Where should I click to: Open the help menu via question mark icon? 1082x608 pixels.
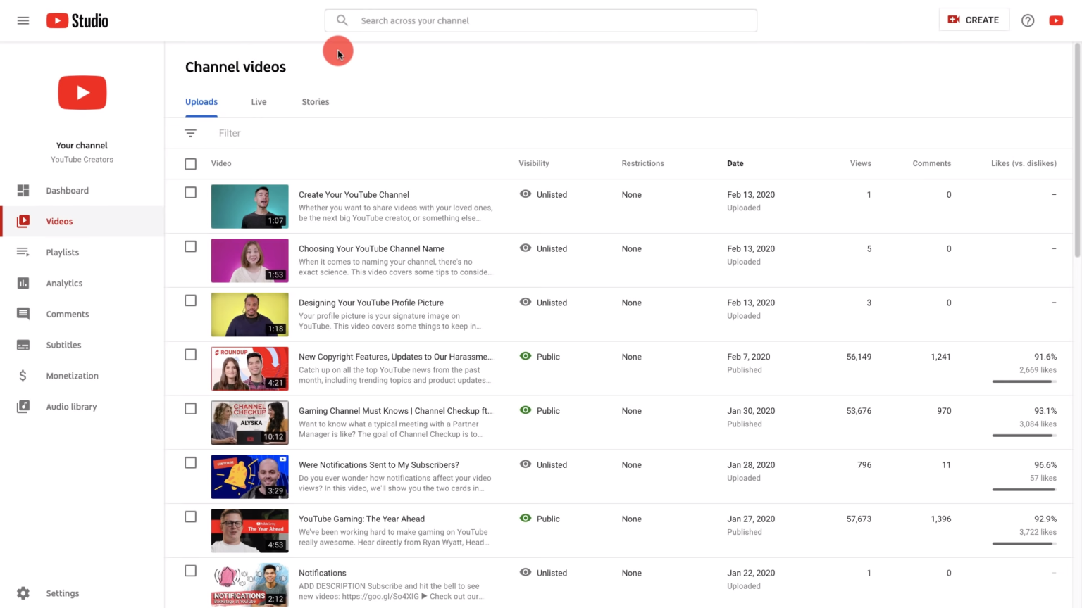pos(1027,20)
